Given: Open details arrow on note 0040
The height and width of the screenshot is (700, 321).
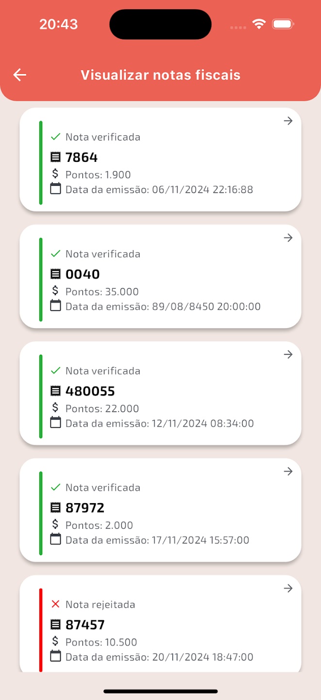Looking at the screenshot, I should (x=288, y=238).
